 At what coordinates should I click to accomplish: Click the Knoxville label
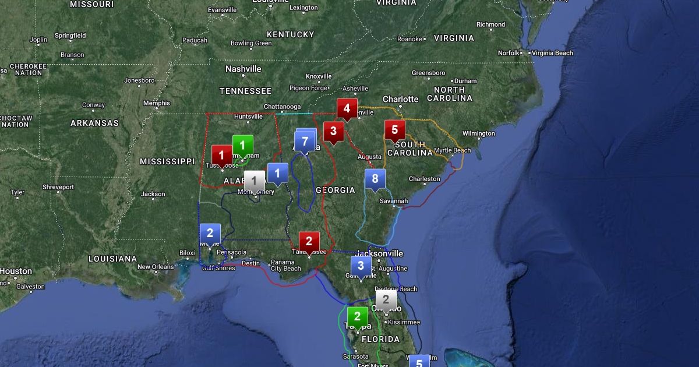tap(319, 76)
